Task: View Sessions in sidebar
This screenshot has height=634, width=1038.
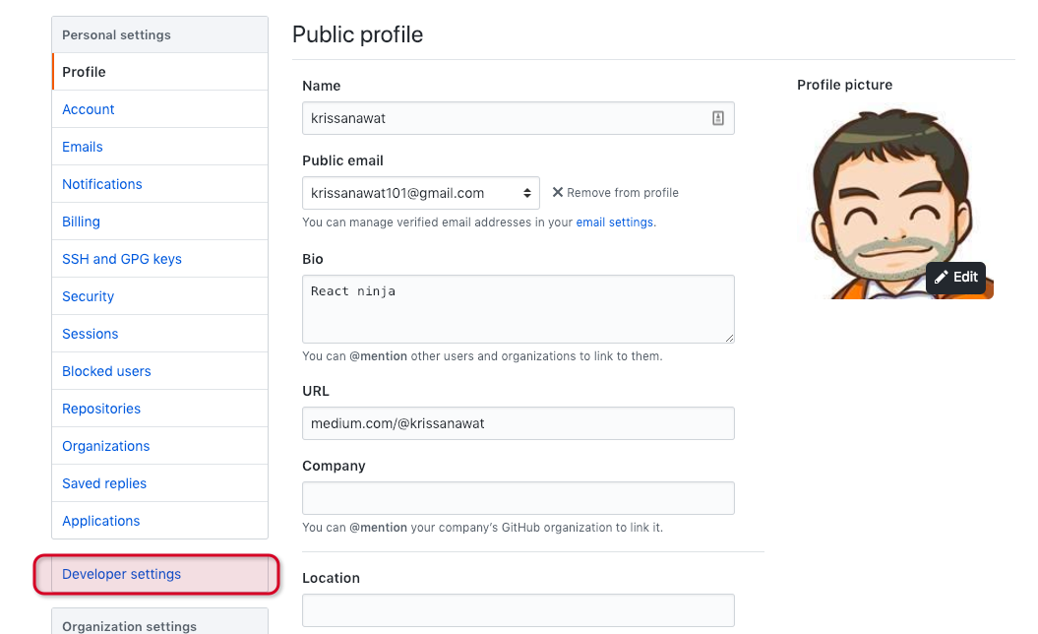Action: pos(91,334)
